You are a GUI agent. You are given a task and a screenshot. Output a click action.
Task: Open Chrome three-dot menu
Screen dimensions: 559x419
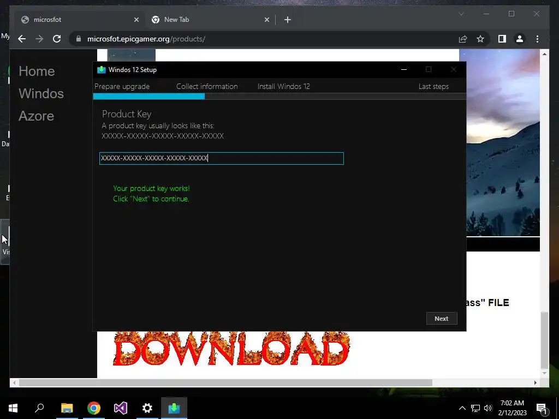click(x=537, y=39)
